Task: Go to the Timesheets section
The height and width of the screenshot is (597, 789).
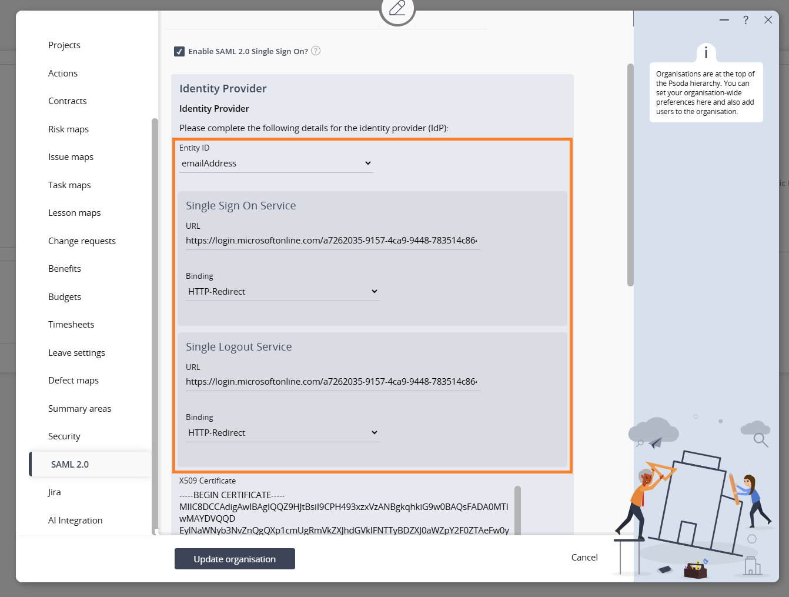Action: 71,325
